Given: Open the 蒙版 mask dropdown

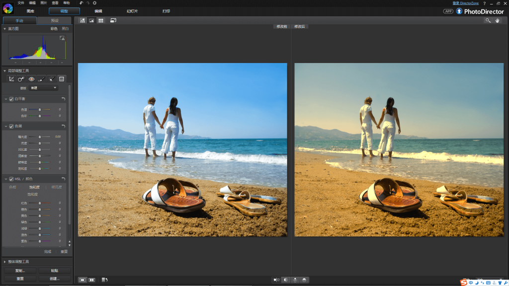Looking at the screenshot, I should coord(43,88).
